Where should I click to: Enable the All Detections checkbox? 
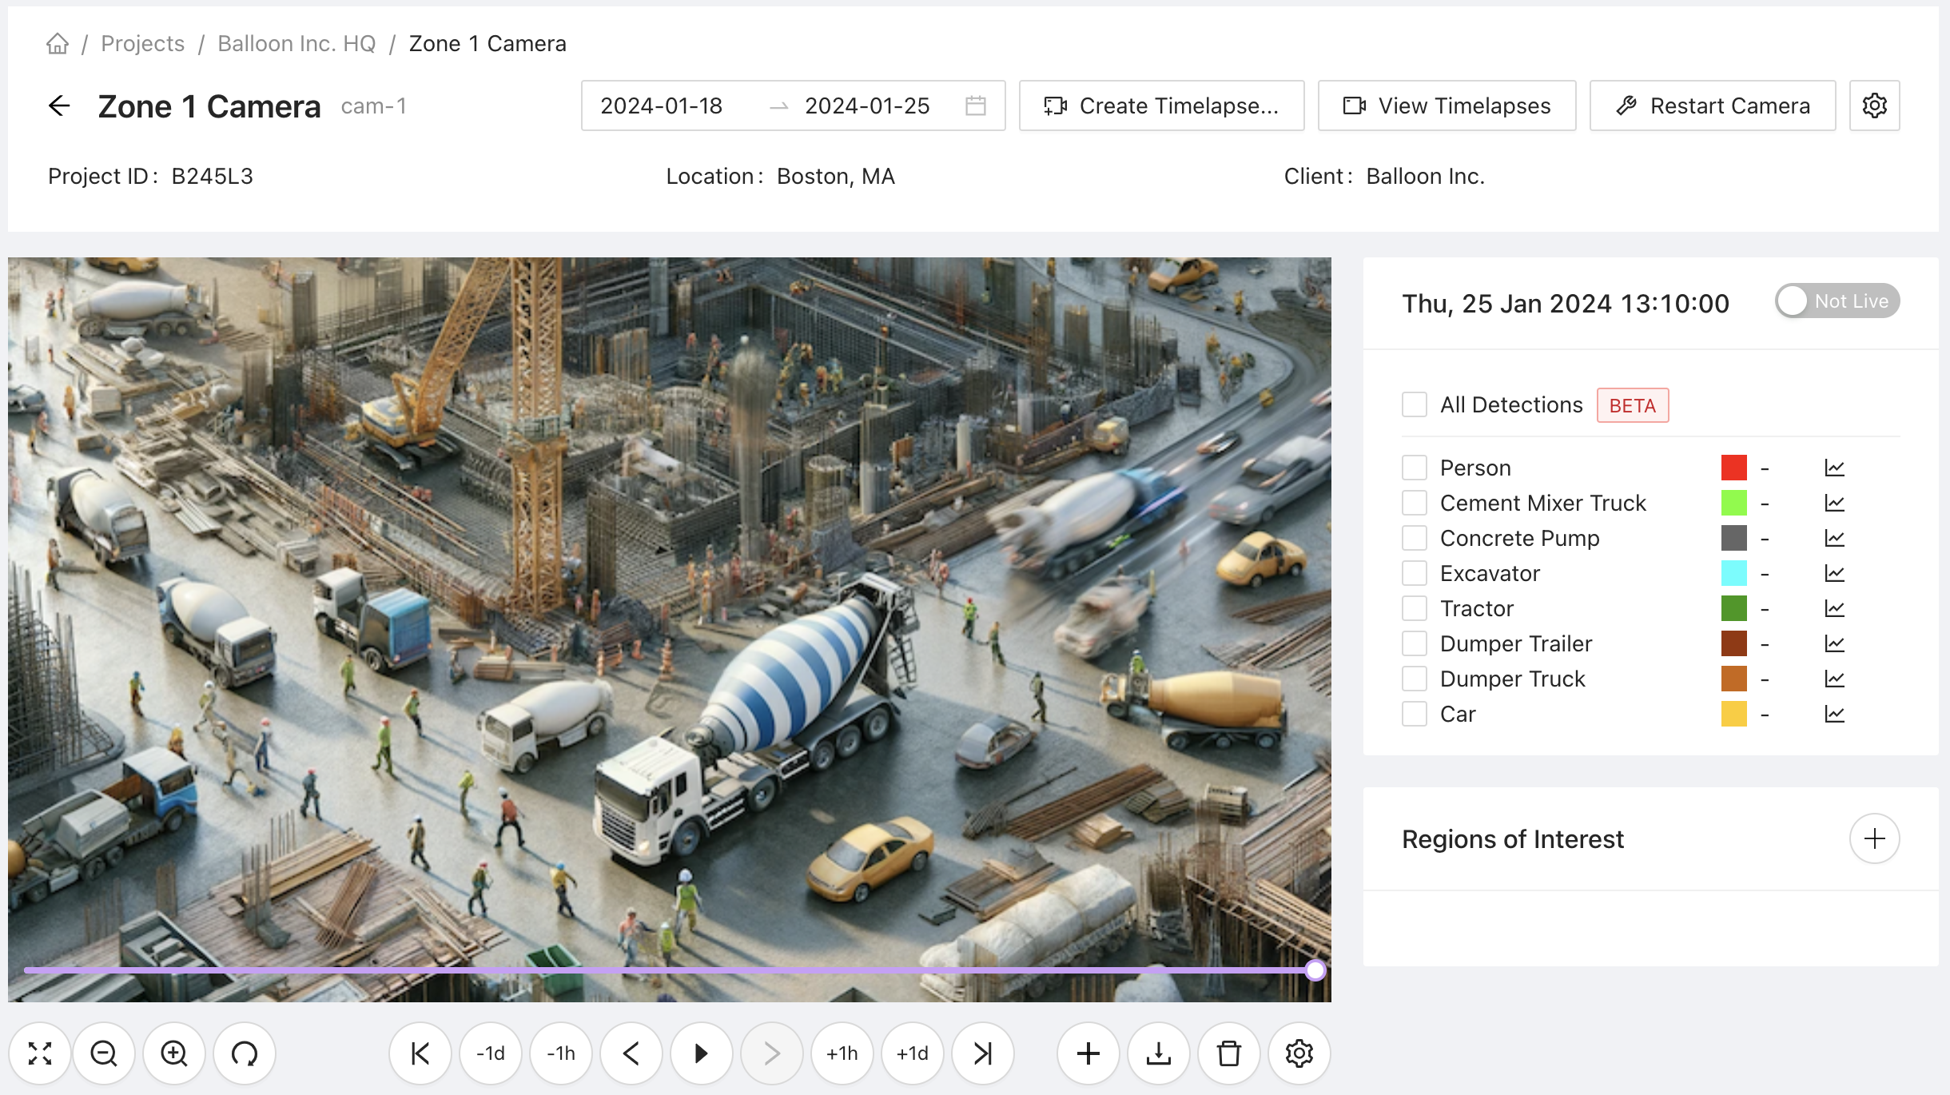pos(1415,404)
